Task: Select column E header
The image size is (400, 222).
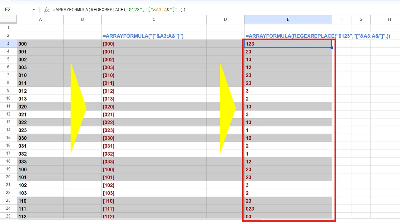Action: (x=288, y=20)
